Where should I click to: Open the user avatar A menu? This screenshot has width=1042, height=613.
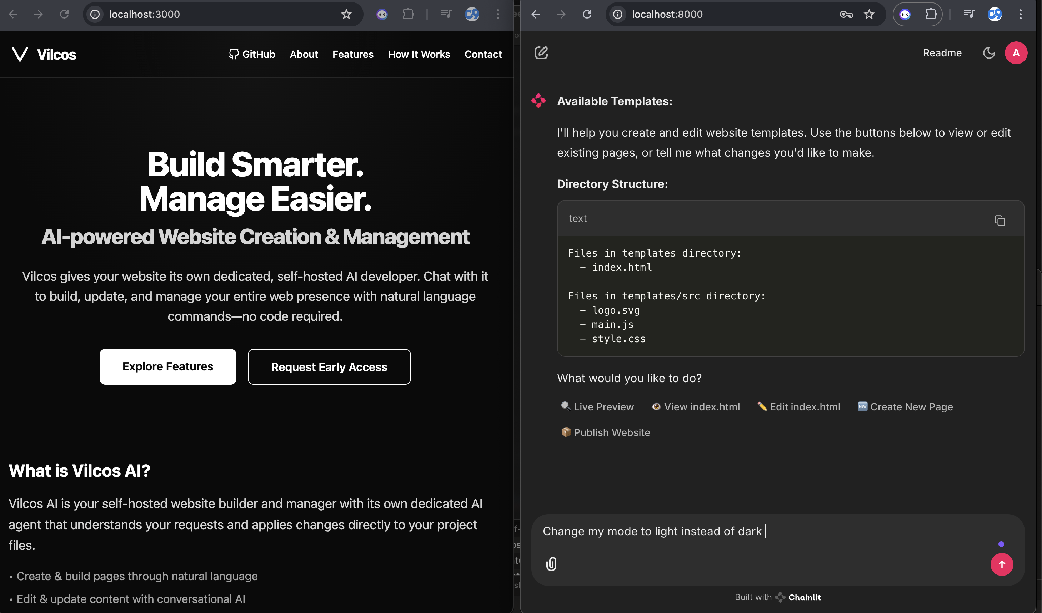tap(1016, 53)
